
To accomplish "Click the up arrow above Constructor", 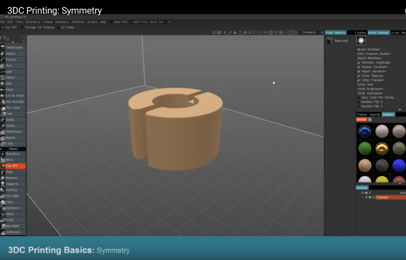I will tap(13, 42).
